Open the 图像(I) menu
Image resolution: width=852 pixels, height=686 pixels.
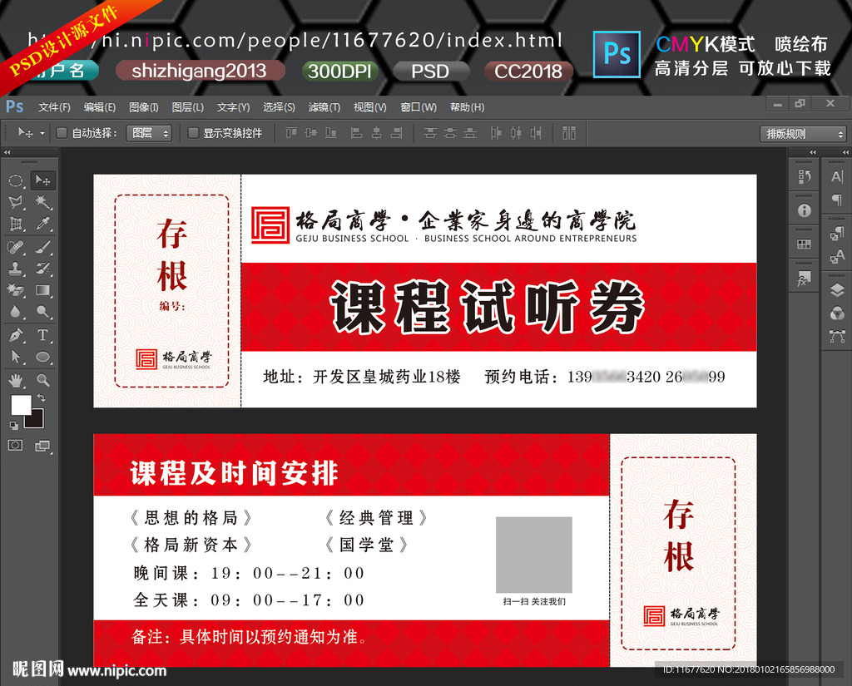(x=143, y=107)
